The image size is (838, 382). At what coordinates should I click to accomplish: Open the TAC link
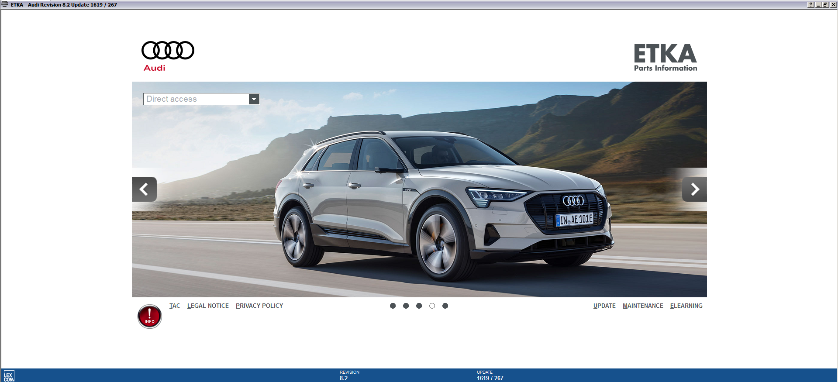(x=175, y=306)
